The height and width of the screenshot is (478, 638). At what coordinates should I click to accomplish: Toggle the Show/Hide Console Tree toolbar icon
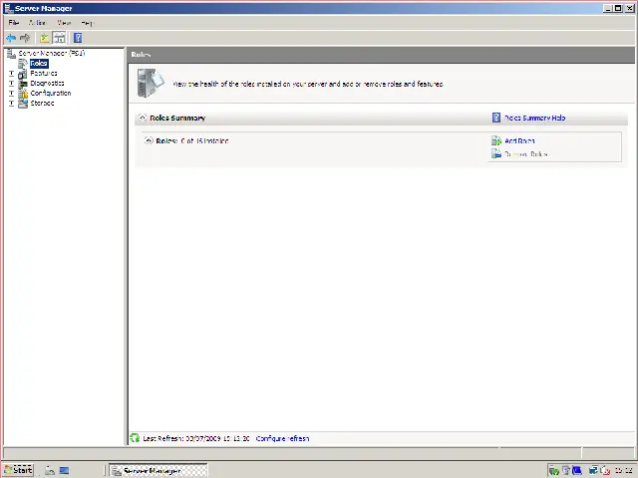60,38
